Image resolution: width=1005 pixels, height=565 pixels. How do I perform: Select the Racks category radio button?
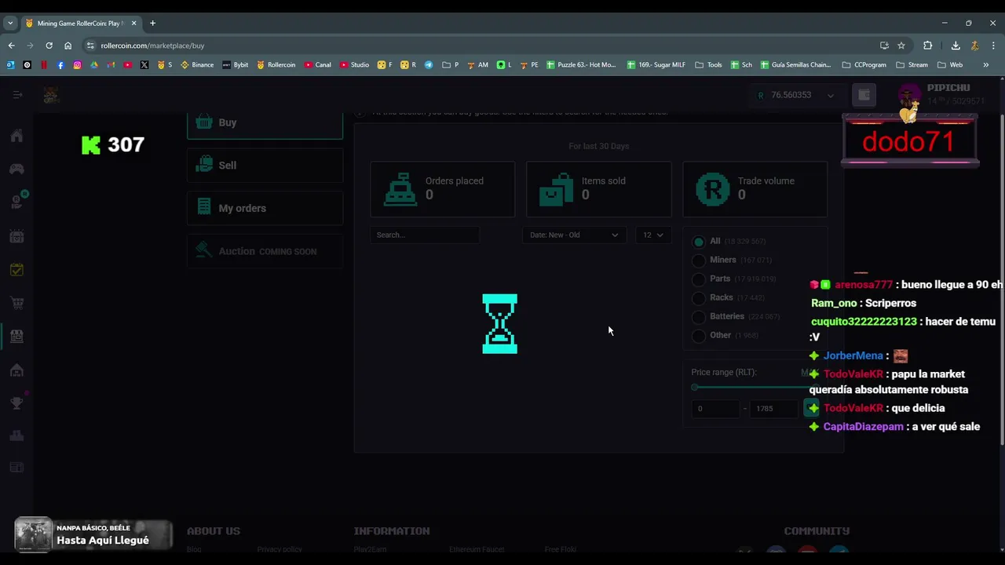click(x=698, y=297)
